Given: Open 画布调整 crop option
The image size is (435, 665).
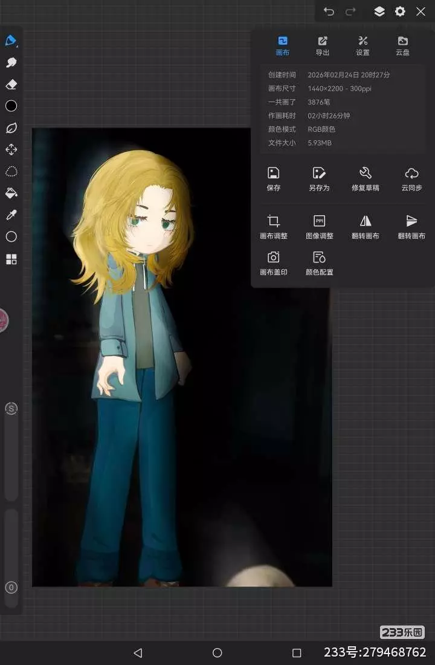Looking at the screenshot, I should 274,227.
